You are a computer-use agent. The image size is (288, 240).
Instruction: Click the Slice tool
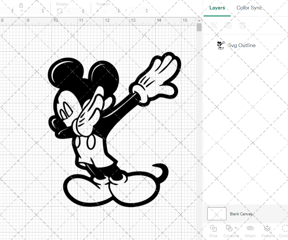pyautogui.click(x=213, y=231)
